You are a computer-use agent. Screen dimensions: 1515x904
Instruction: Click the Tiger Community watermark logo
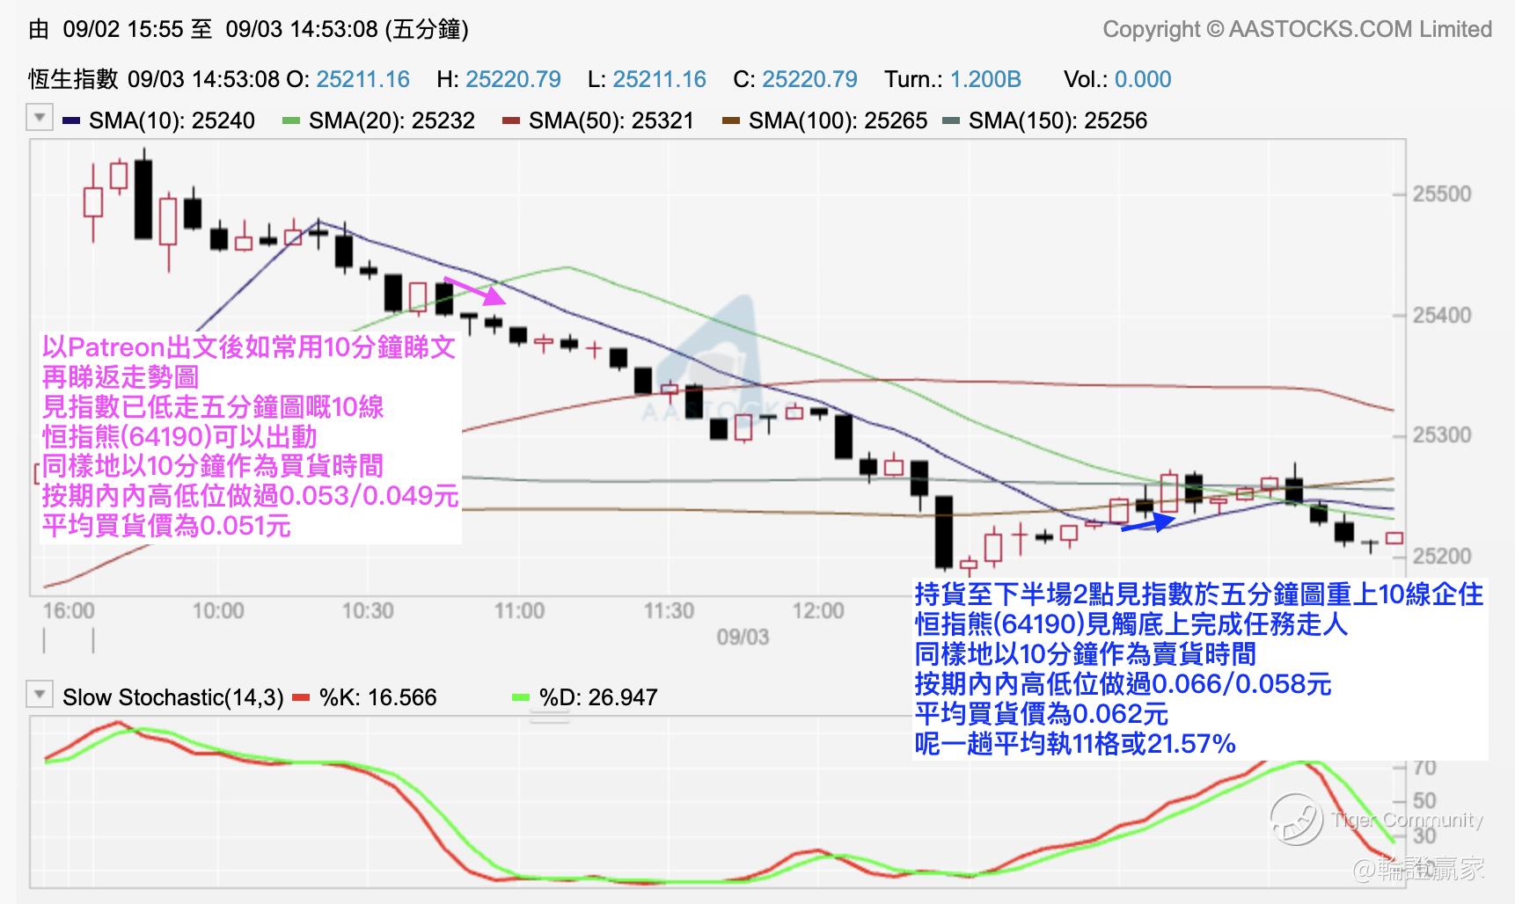pos(1296,820)
